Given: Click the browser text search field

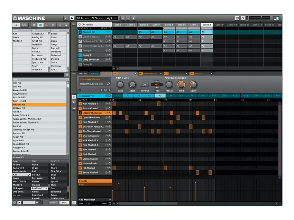Looking at the screenshot, I should pos(38,75).
